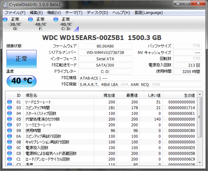Click the 現在値 column header
208x171 pixels.
106,95
